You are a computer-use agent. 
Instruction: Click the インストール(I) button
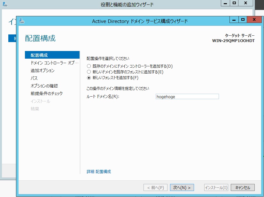tap(216, 187)
